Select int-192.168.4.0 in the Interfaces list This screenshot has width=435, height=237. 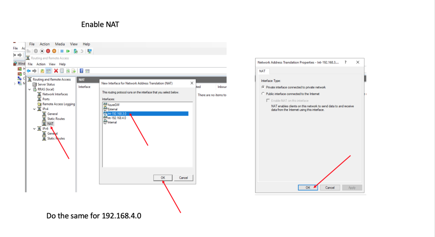[116, 118]
